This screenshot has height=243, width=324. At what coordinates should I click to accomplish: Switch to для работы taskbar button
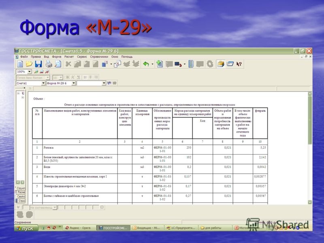click(x=215, y=228)
